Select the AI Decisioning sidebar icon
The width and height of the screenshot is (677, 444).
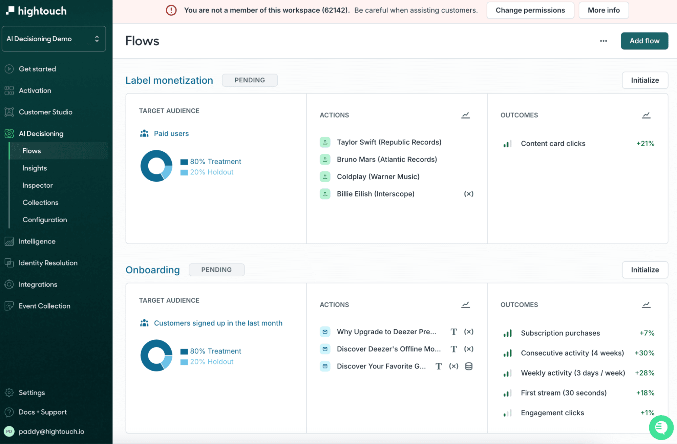point(9,133)
